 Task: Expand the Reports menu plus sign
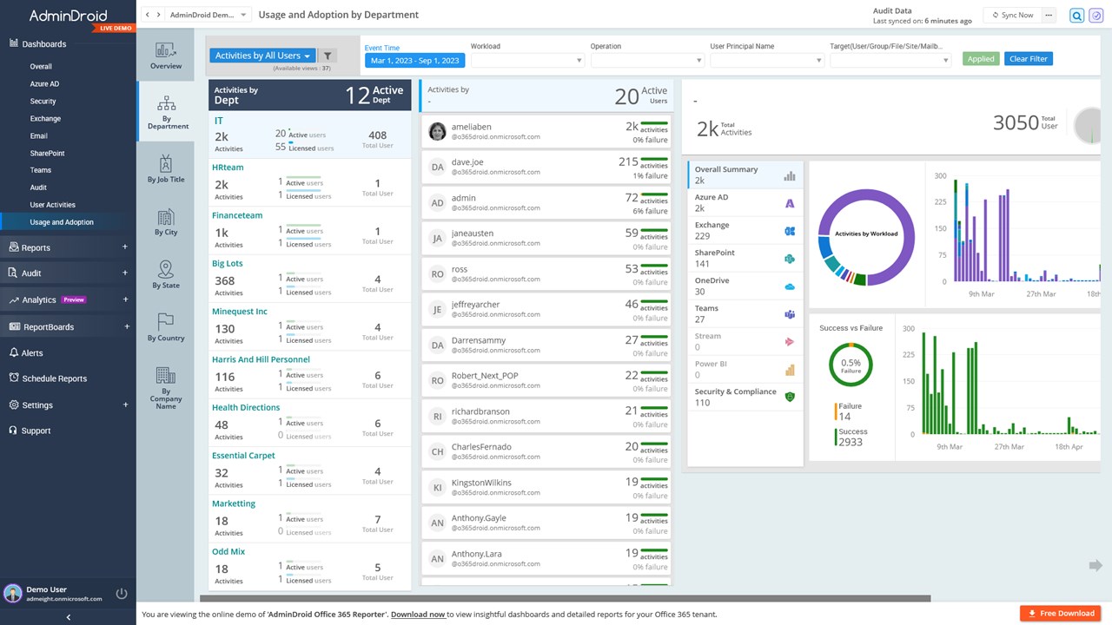click(125, 247)
